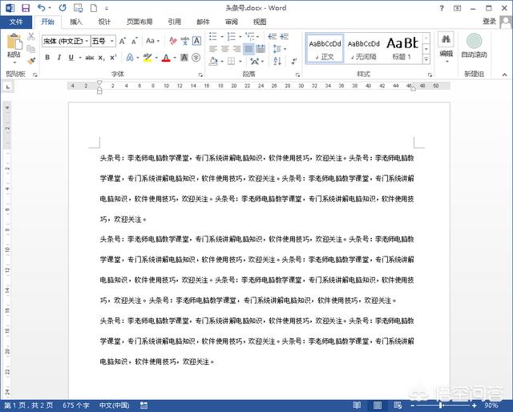Image resolution: width=513 pixels, height=412 pixels.
Task: Click the Increase Font Size icon
Action: [x=123, y=41]
